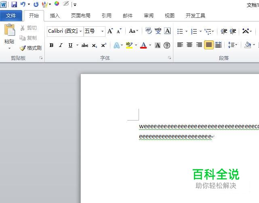Click the Phonetic Guide (wén) icon
The image size is (259, 203).
(x=158, y=31)
